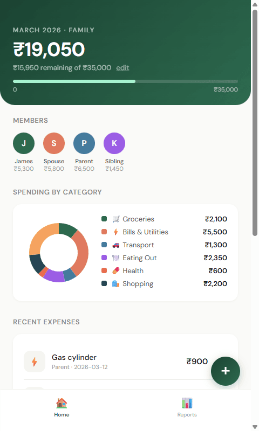This screenshot has width=259, height=431.
Task: Select James member avatar
Action: click(x=24, y=143)
